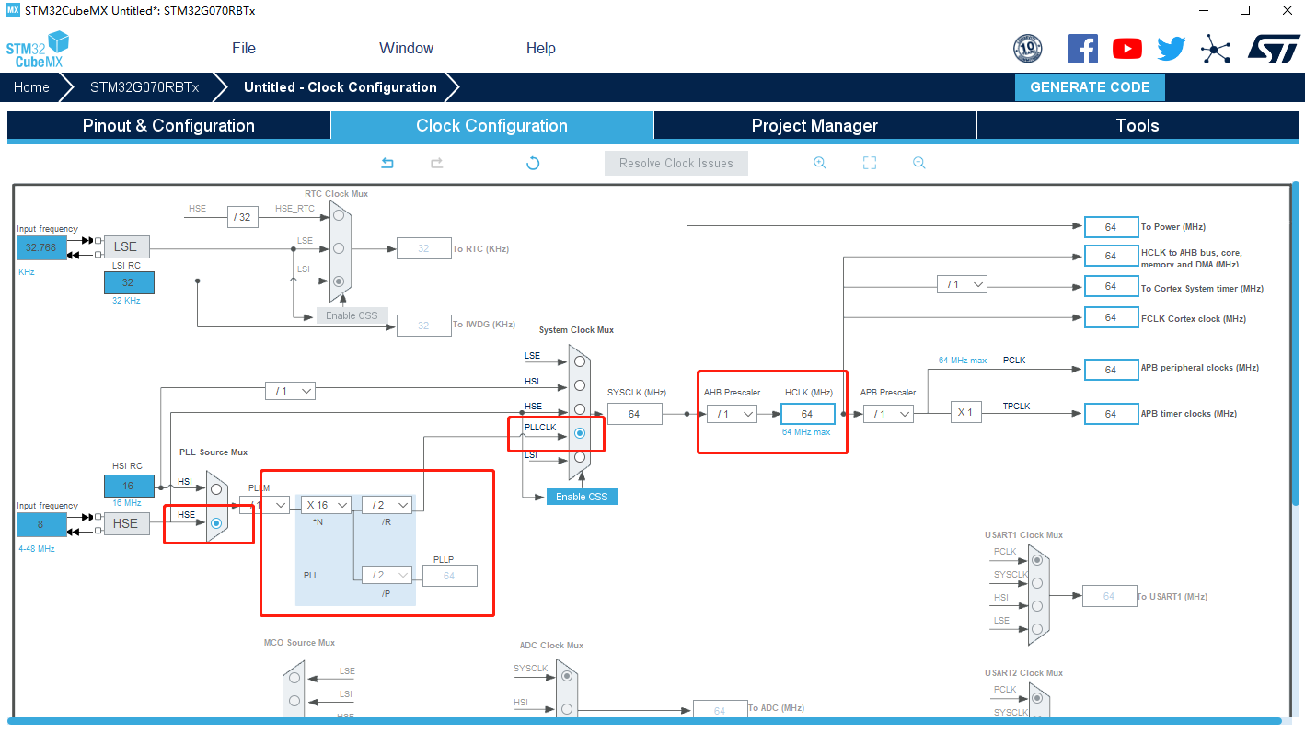Select LSE in RTC Clock Mux
This screenshot has height=733, width=1305.
click(339, 248)
